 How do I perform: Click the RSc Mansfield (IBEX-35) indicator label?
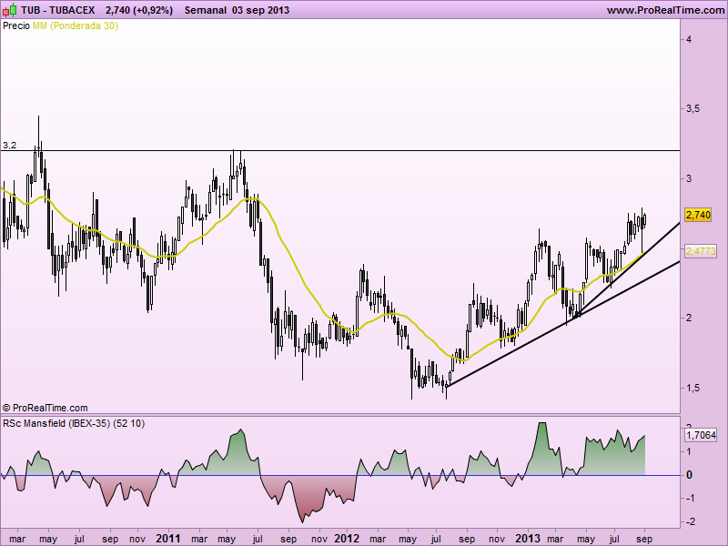74,423
